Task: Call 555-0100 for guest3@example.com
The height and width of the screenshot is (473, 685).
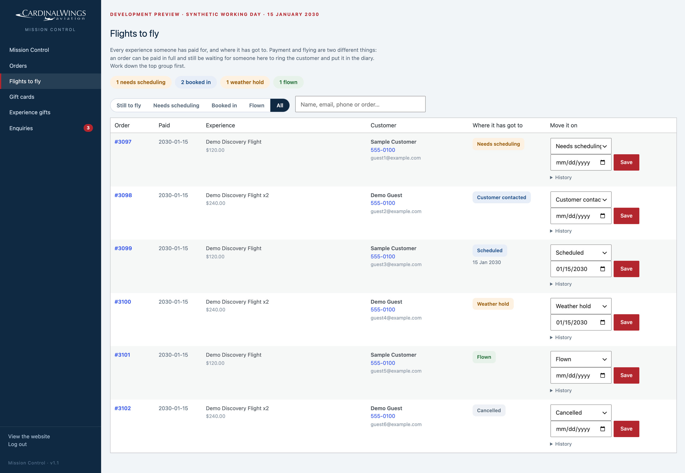Action: click(x=383, y=257)
